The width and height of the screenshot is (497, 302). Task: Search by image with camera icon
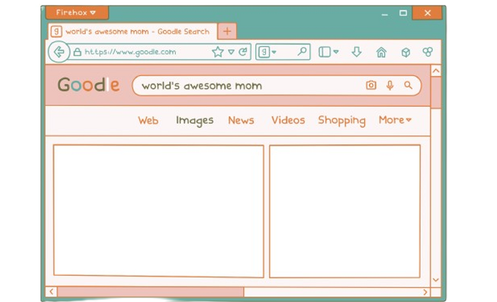tap(371, 85)
